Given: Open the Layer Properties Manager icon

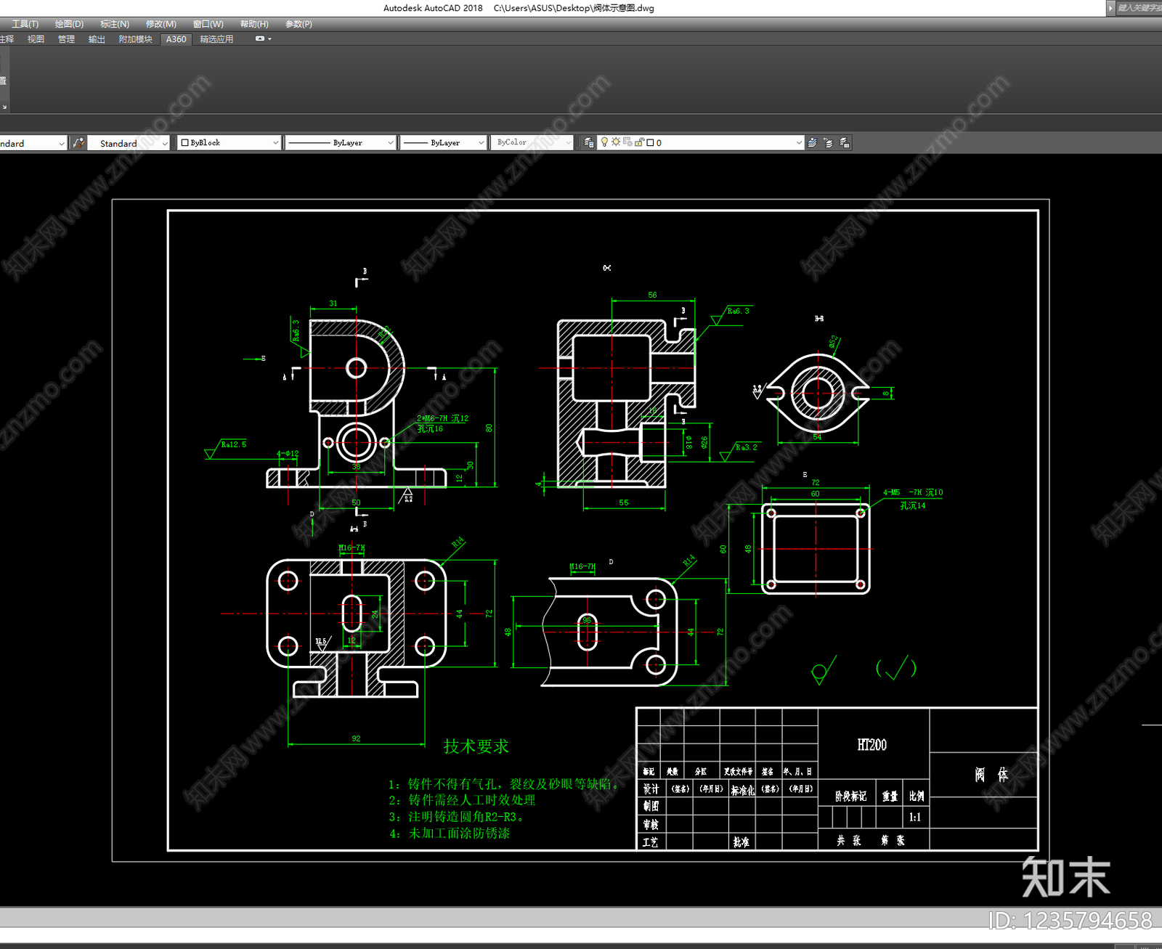Looking at the screenshot, I should click(x=589, y=143).
